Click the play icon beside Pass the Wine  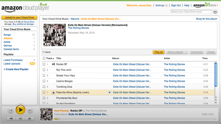pyautogui.click(x=53, y=93)
